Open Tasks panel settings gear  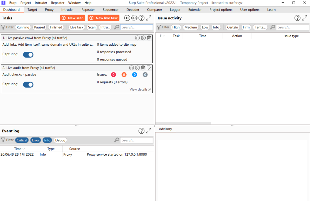coord(134,18)
